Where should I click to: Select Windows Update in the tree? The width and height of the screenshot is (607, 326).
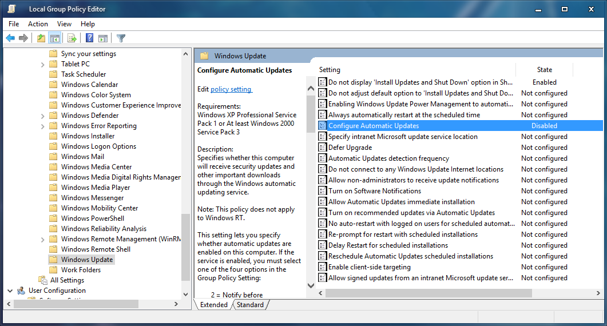(x=87, y=260)
